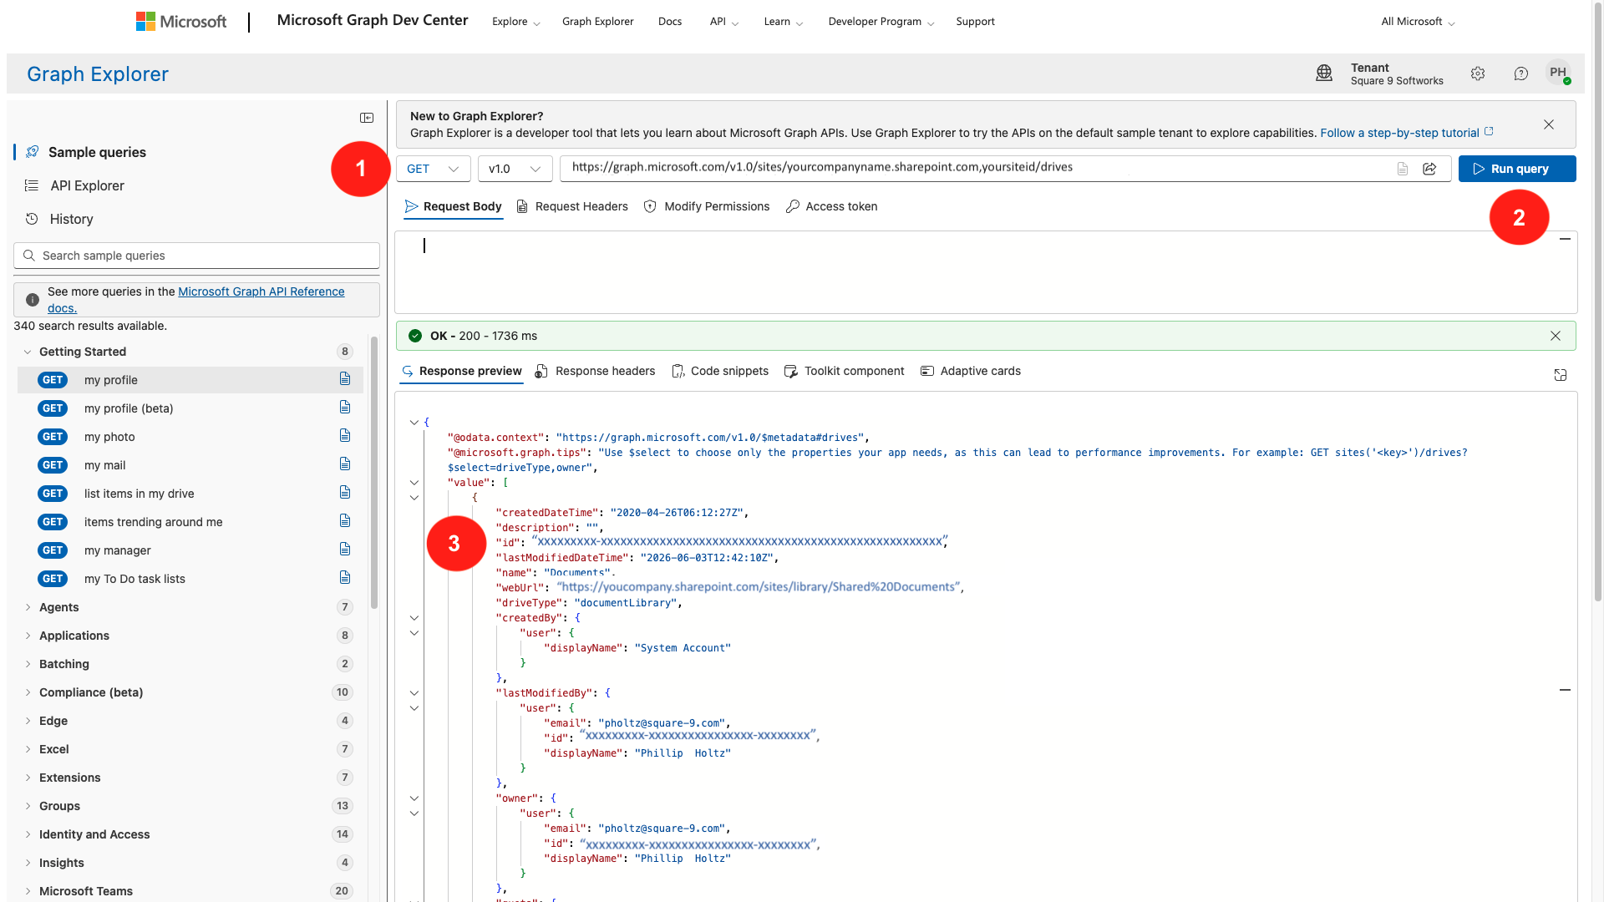
Task: Switch to the Request Headers tab
Action: [x=572, y=206]
